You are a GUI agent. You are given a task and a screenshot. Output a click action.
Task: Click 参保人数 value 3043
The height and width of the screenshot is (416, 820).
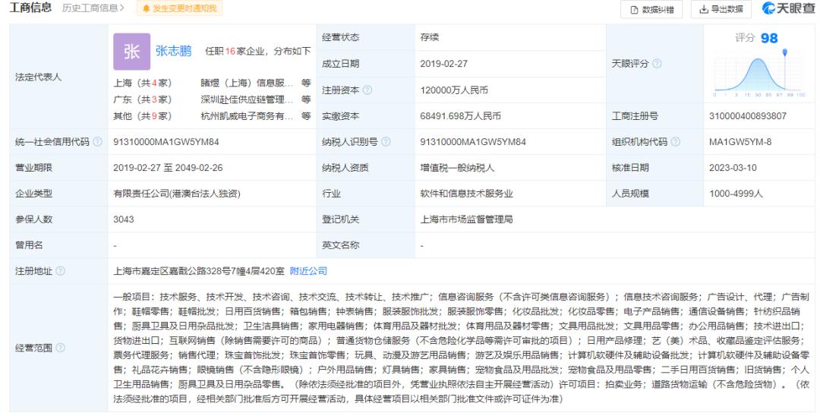coord(124,219)
